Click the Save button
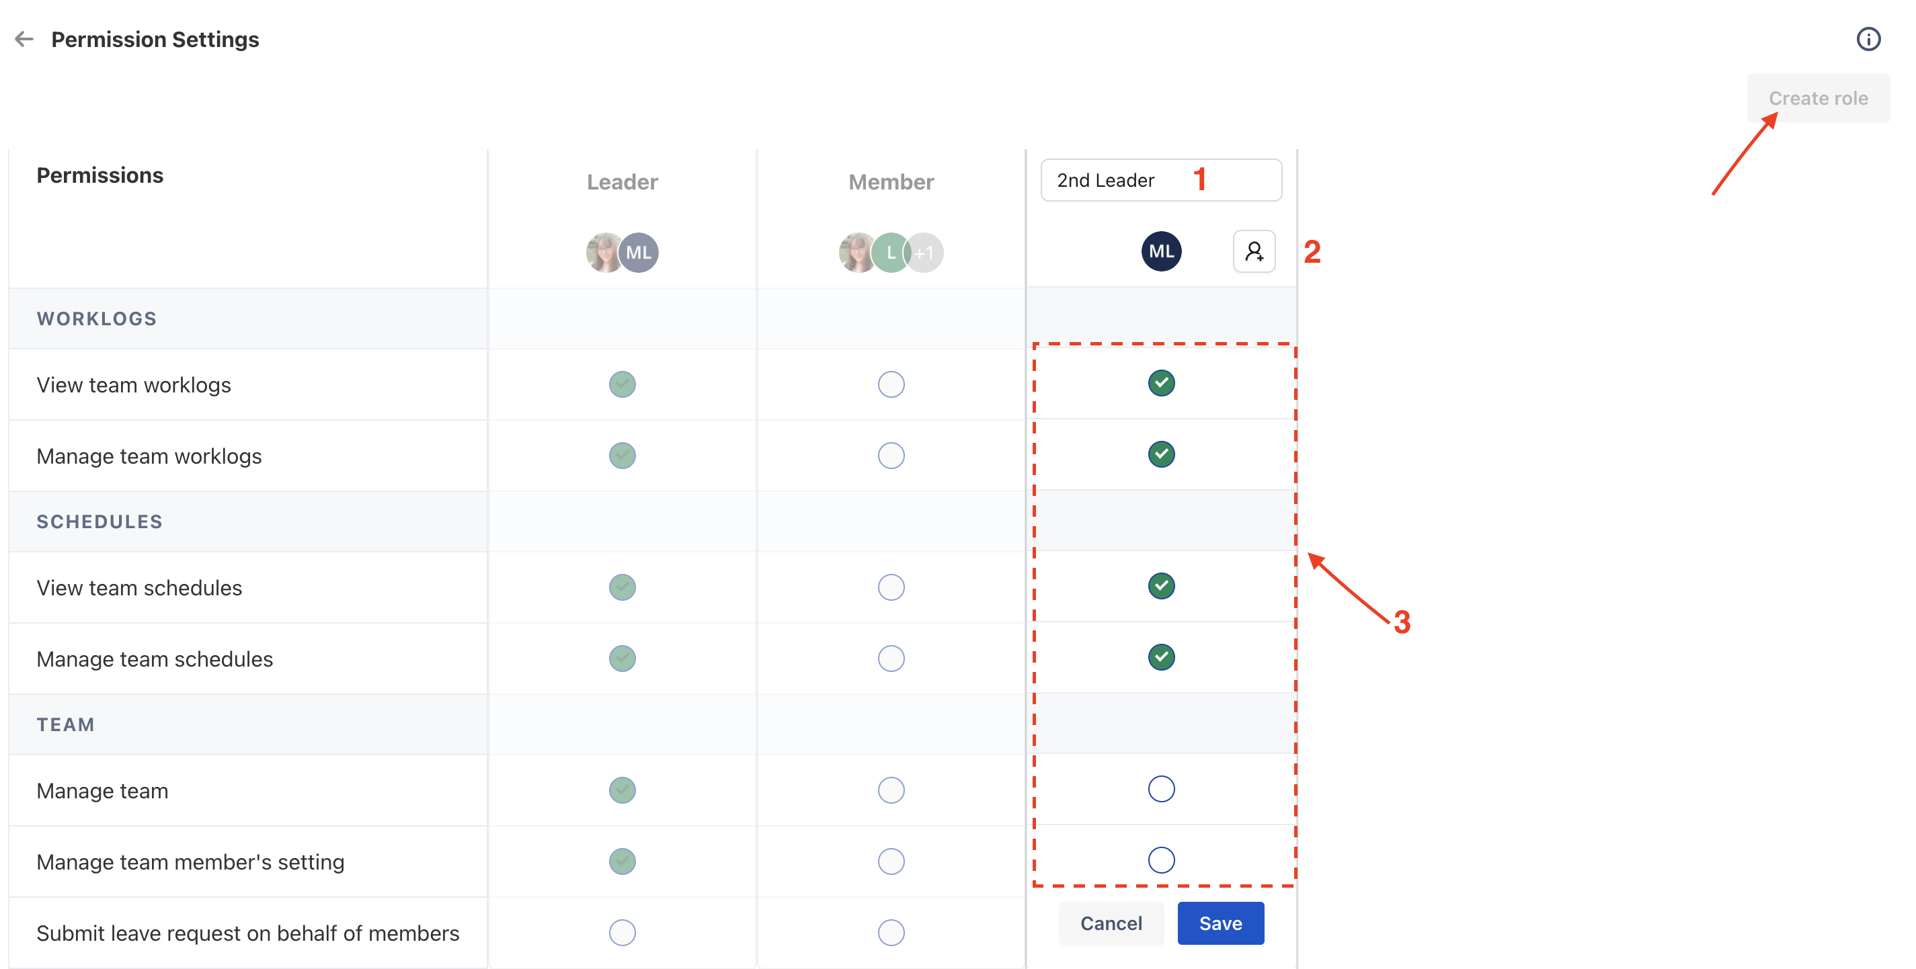Screen dimensions: 1916x969 click(1221, 923)
